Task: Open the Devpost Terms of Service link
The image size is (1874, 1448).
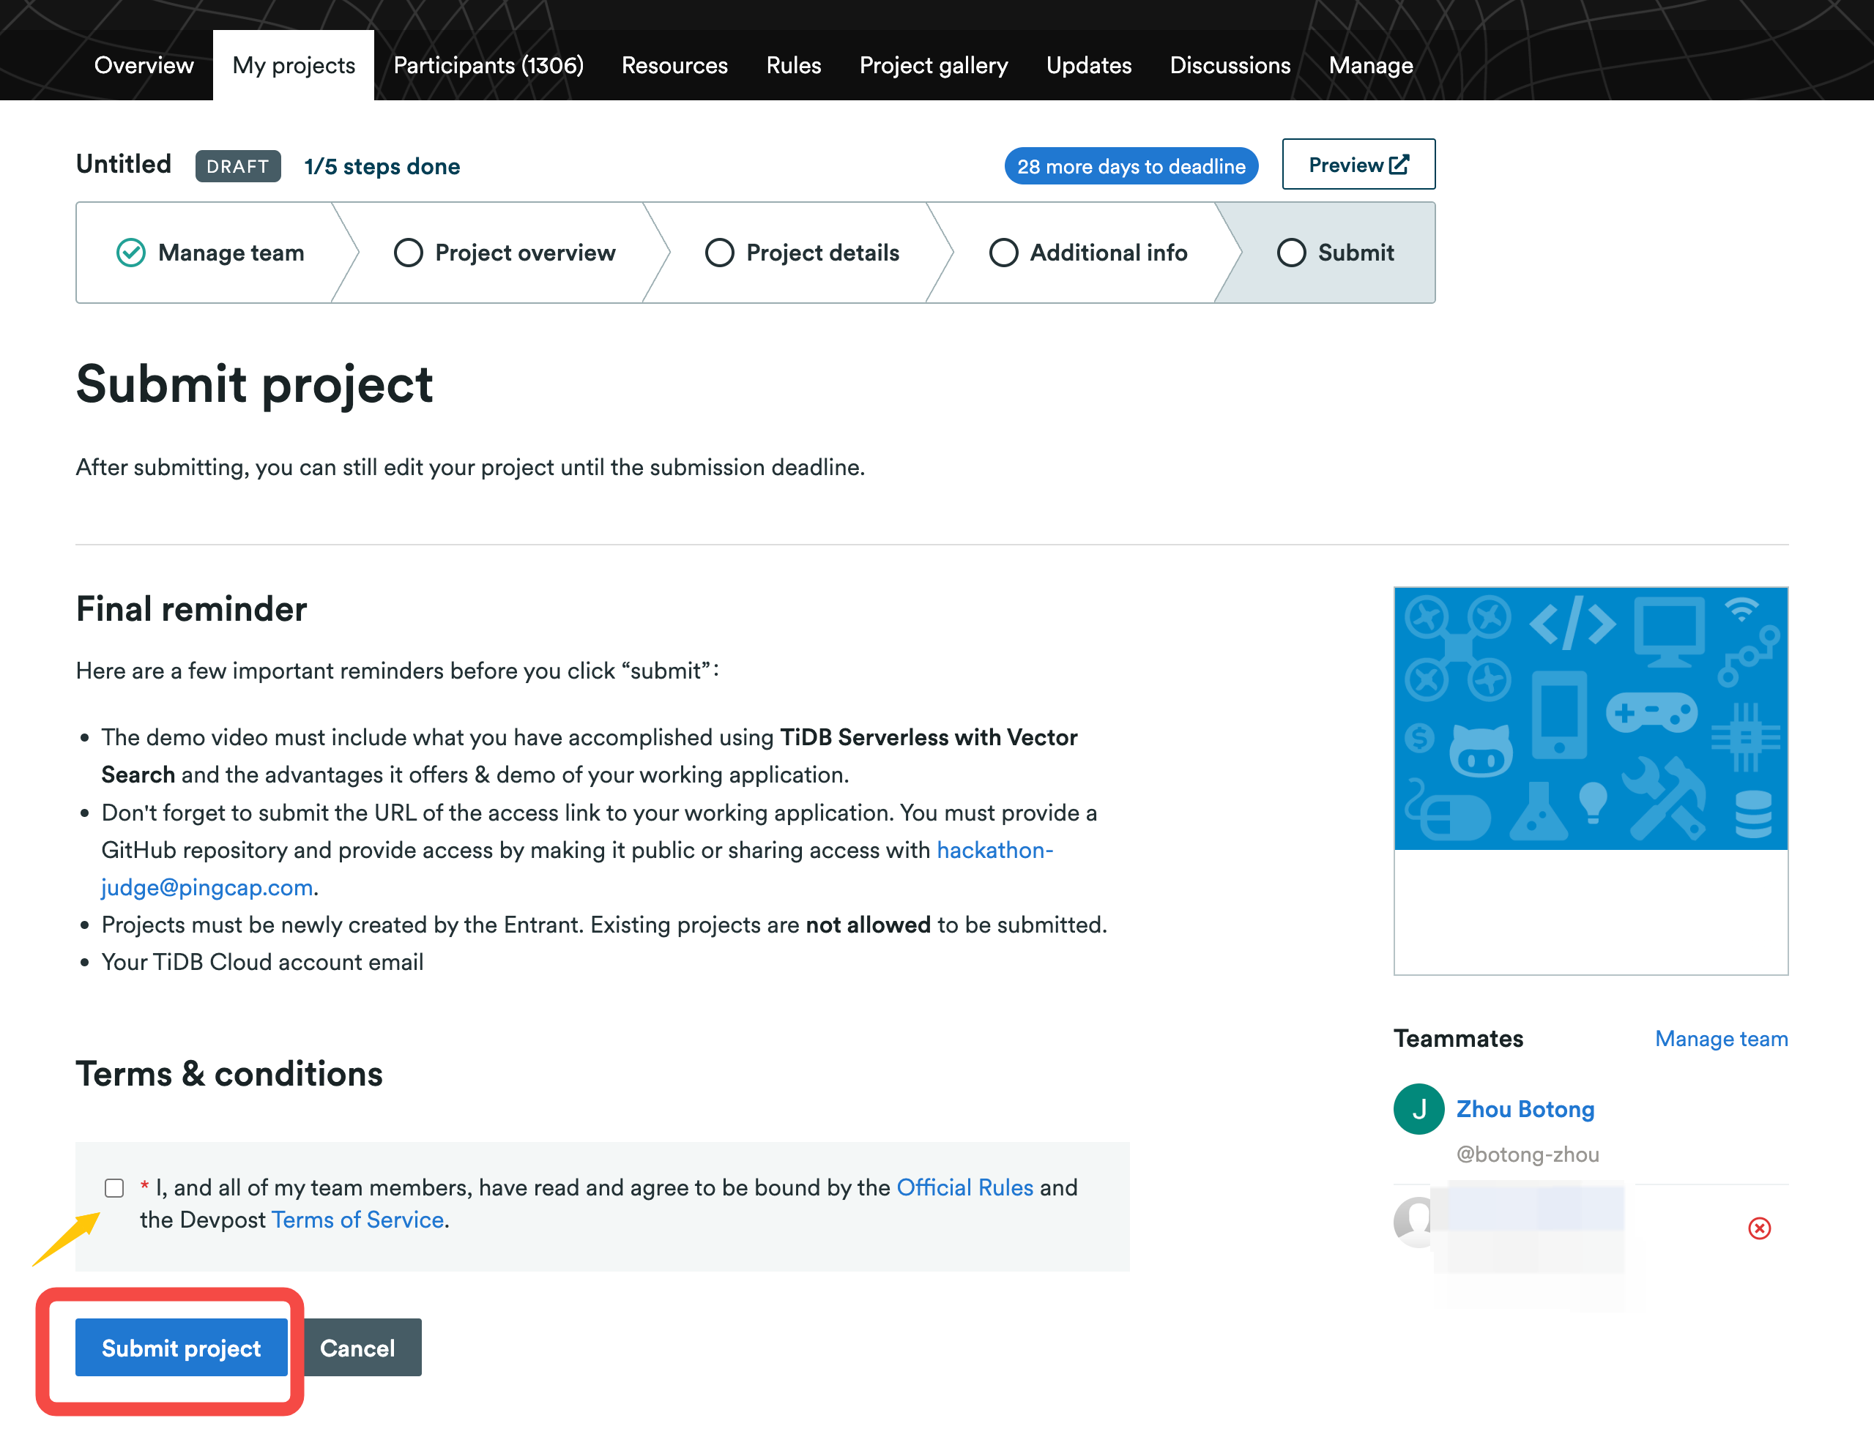Action: (x=358, y=1220)
